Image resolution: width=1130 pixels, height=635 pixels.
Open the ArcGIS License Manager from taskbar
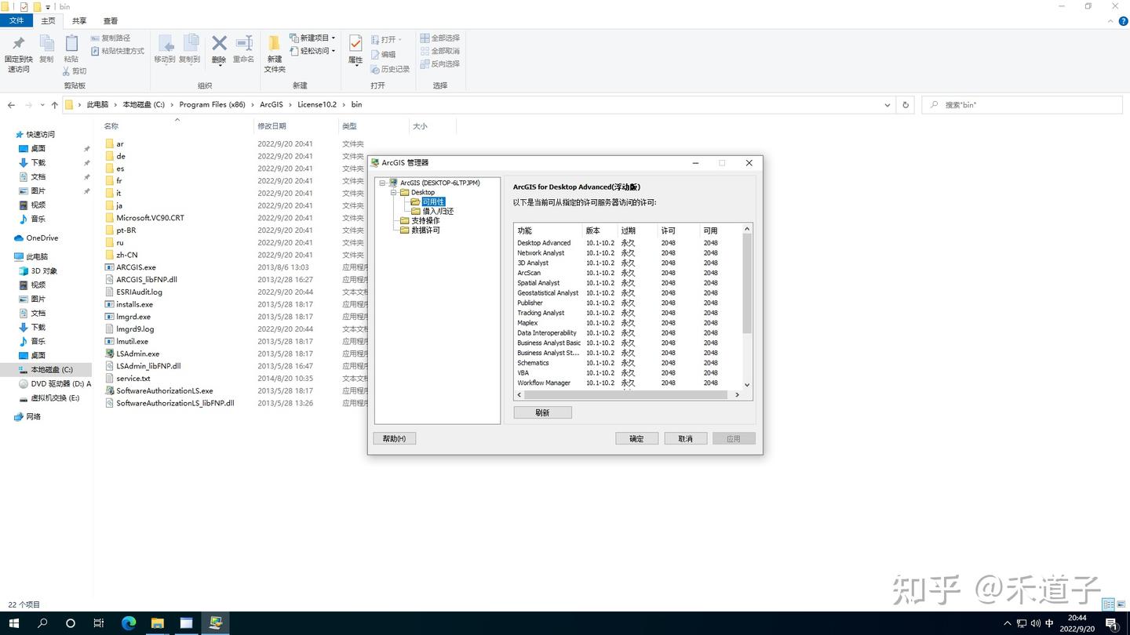pyautogui.click(x=217, y=623)
